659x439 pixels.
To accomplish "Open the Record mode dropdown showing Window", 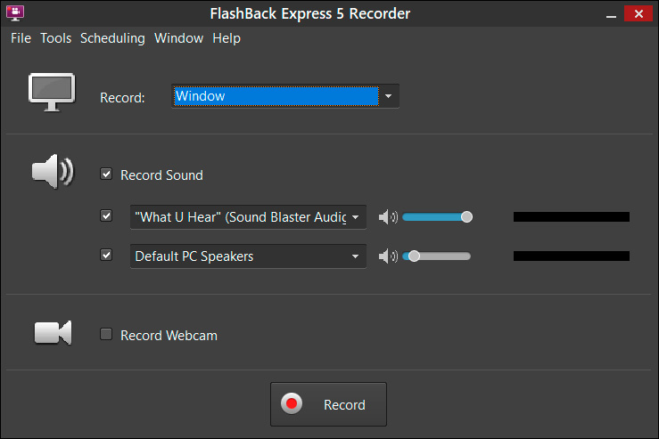I will tap(390, 96).
